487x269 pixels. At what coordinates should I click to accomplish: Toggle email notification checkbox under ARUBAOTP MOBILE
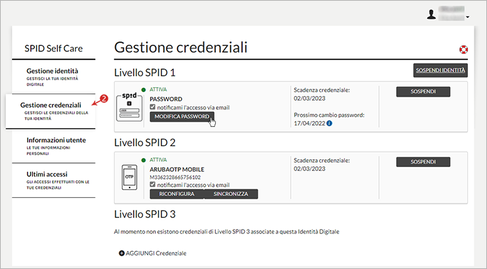tap(153, 185)
